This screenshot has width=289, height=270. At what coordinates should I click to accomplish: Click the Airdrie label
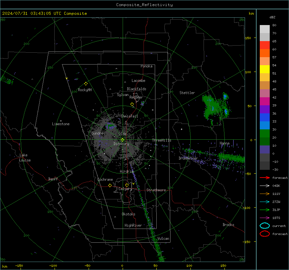[x=127, y=171]
